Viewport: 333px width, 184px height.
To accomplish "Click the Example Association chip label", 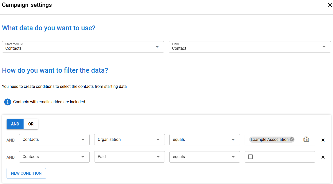I will click(269, 140).
